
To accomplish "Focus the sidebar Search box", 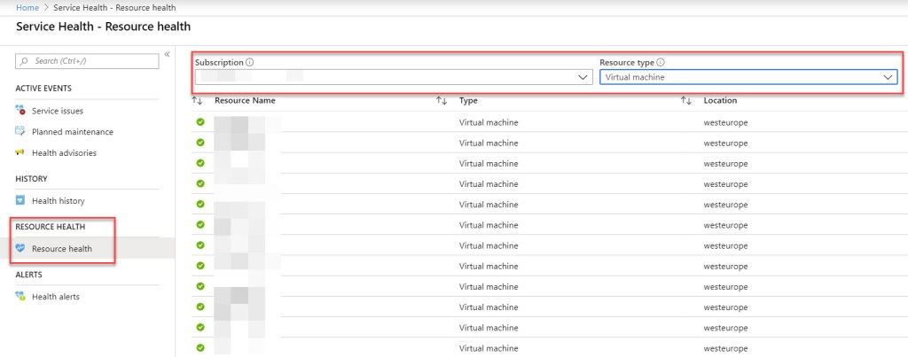I will pos(87,60).
